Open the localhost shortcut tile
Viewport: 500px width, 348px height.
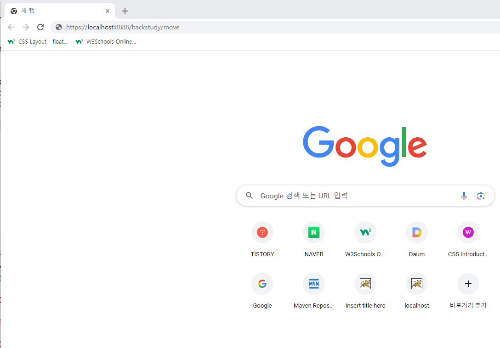pos(417,291)
